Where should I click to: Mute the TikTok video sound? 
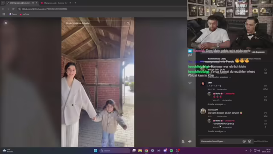[190, 142]
